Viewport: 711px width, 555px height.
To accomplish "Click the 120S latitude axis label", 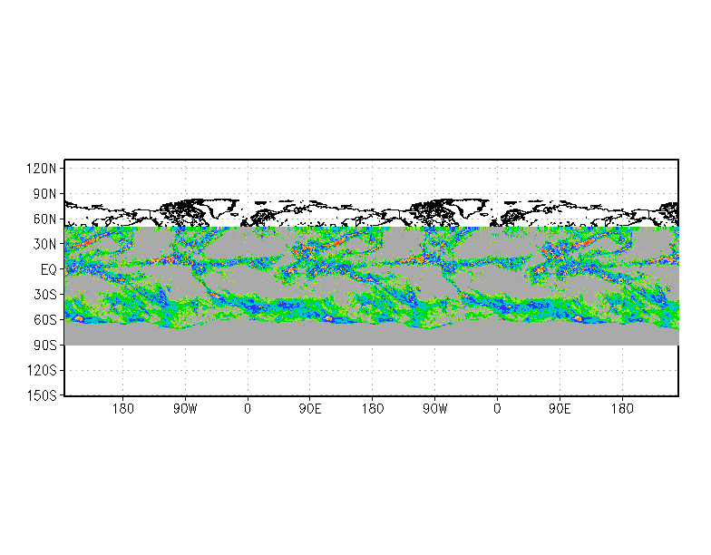I will (x=42, y=371).
